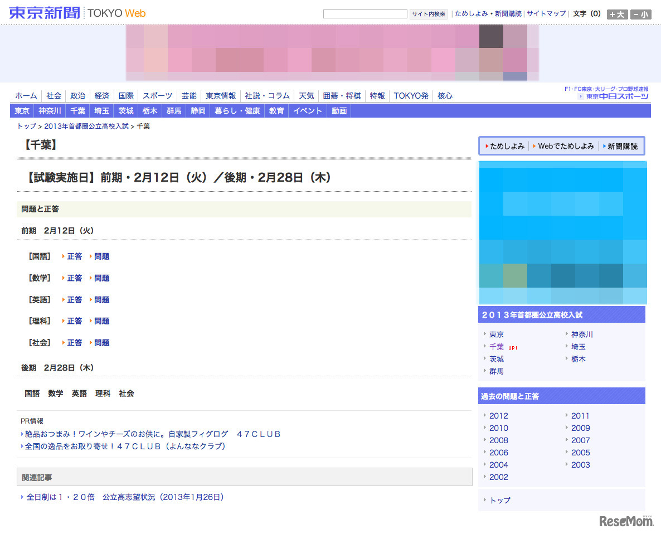Image resolution: width=661 pixels, height=534 pixels.
Task: Click 新聞購読 in the sidebar box
Action: [x=622, y=146]
